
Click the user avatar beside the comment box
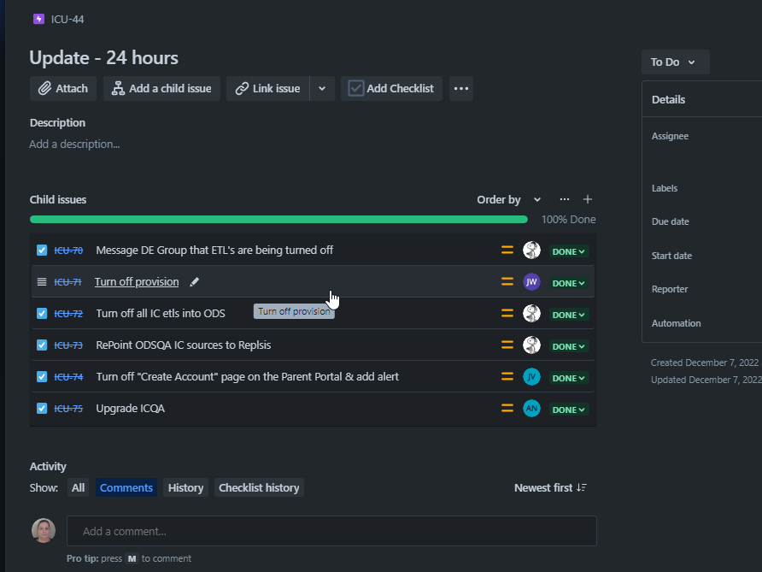point(44,530)
